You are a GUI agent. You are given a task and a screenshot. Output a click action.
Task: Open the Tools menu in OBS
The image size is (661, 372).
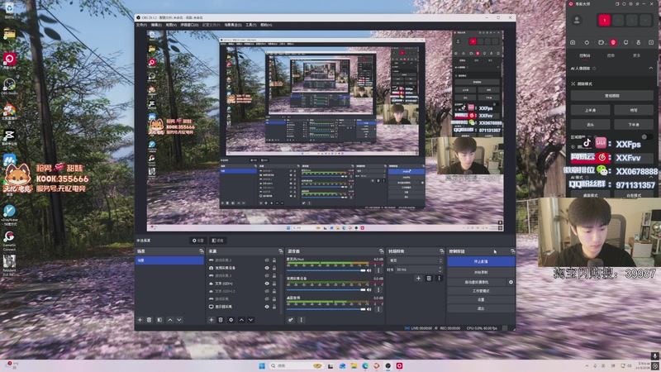tap(251, 25)
